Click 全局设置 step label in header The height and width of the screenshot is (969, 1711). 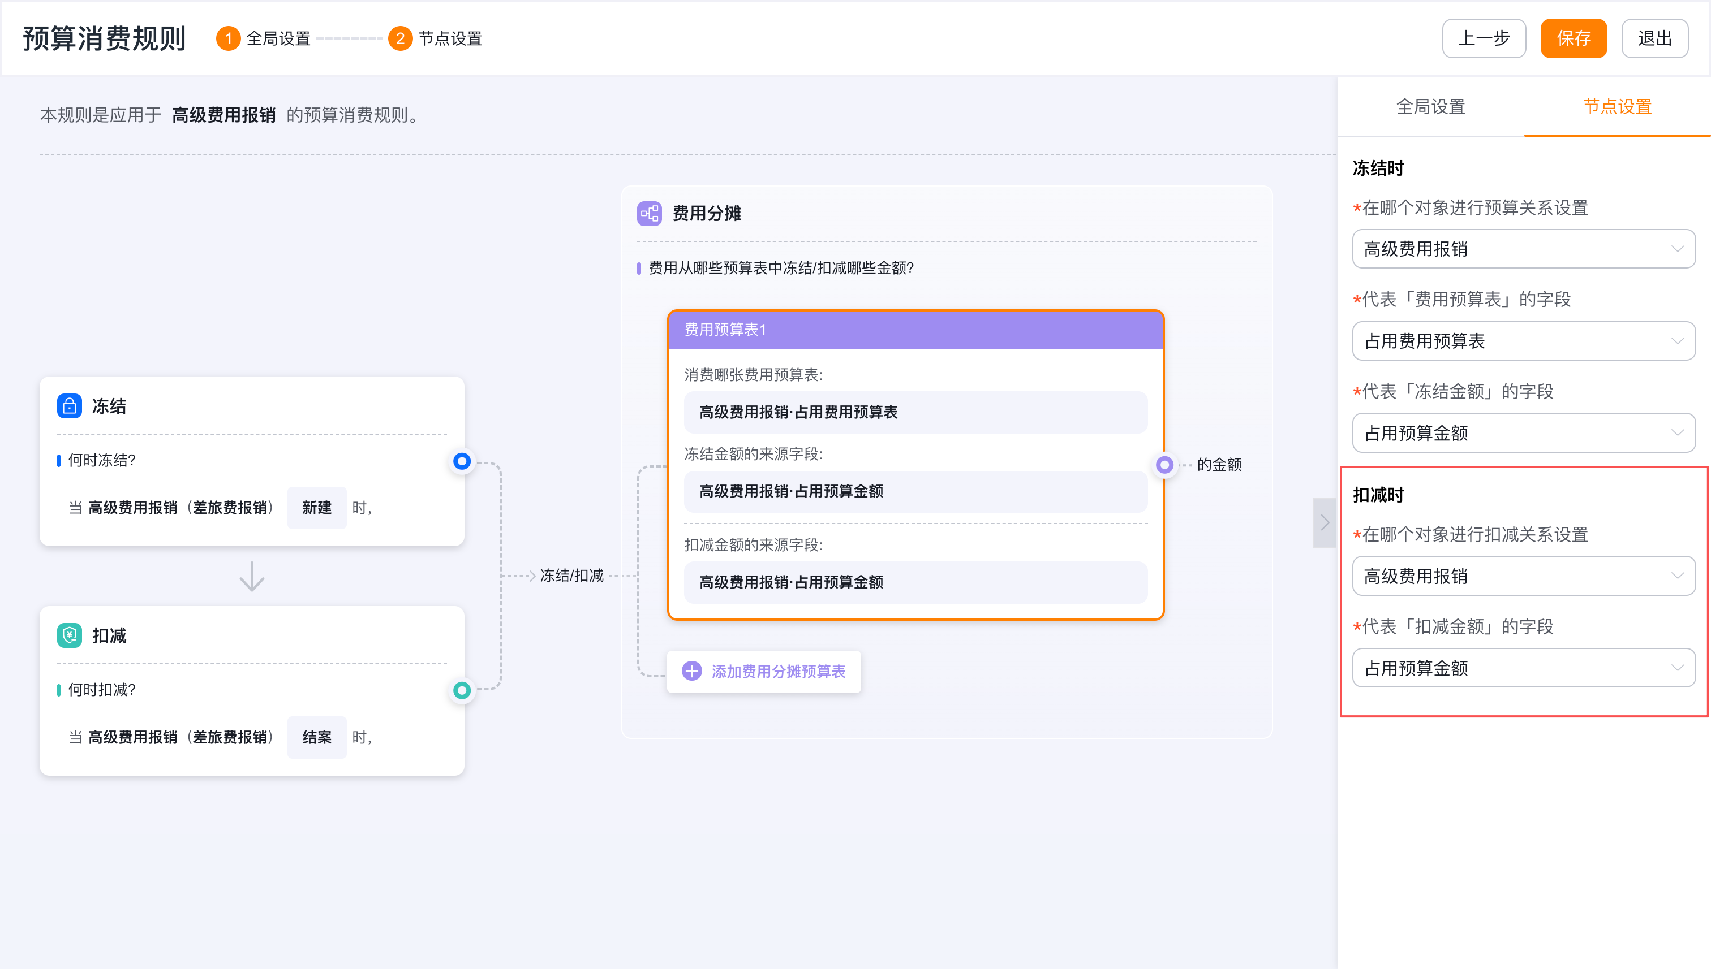coord(278,38)
